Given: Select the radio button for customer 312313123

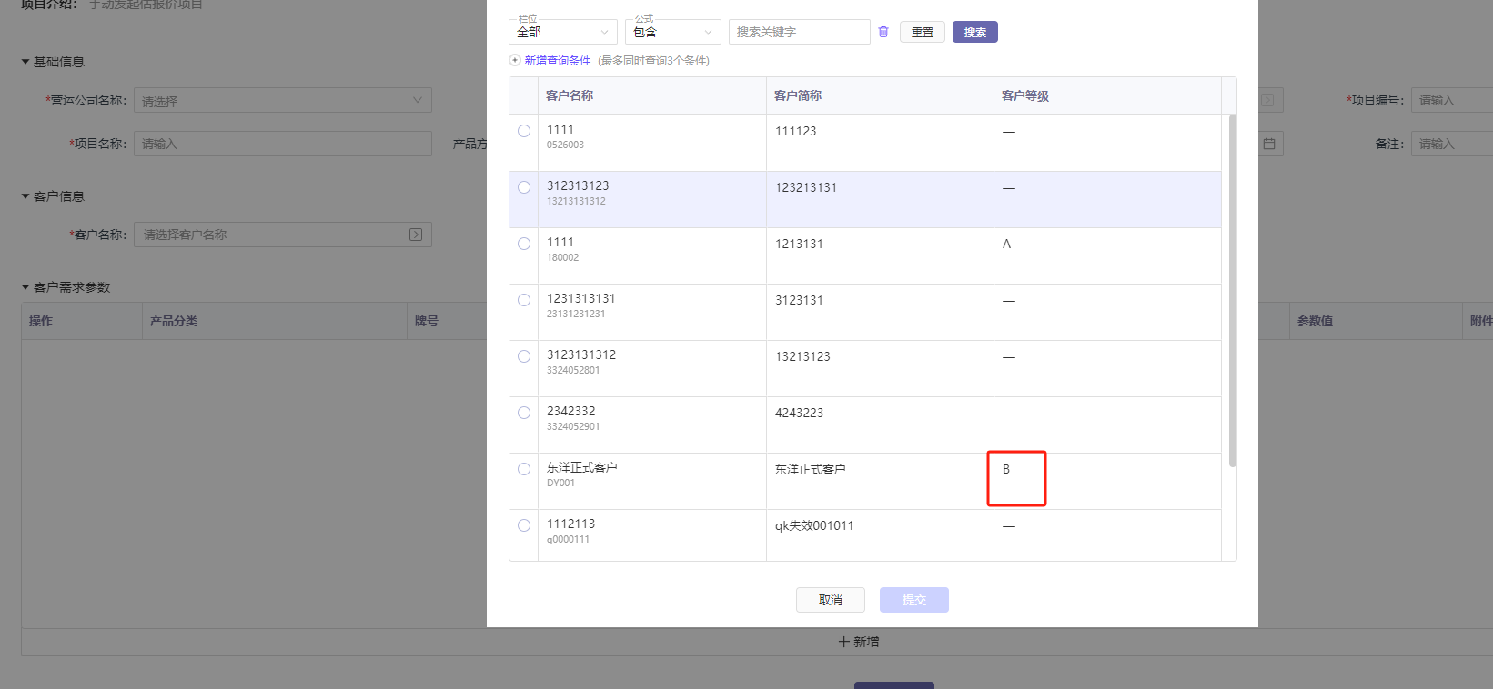Looking at the screenshot, I should [524, 187].
